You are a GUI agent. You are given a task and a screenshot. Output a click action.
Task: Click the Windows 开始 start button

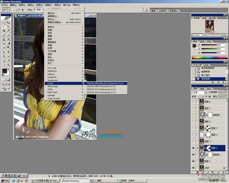[5, 181]
